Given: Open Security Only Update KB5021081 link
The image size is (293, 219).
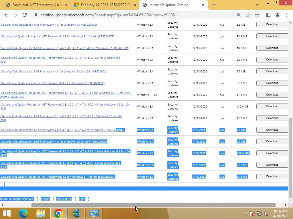Looking at the screenshot, I should (x=65, y=48).
